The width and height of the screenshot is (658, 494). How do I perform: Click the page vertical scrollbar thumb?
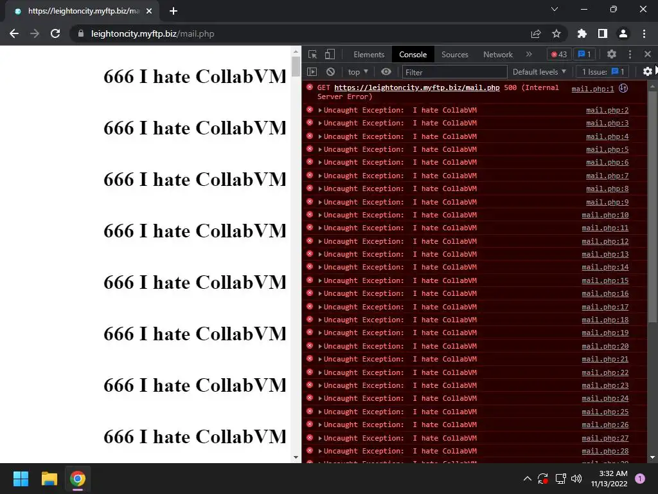[296, 66]
